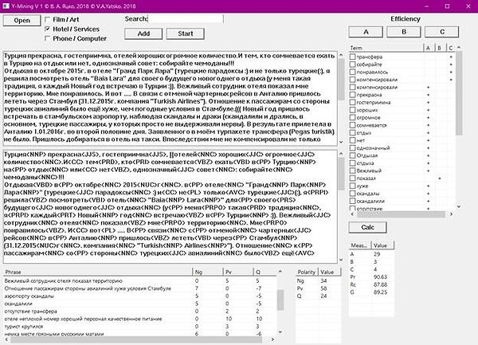Click the Term column header
Viewport: 478px width, 345px height.
(386, 48)
